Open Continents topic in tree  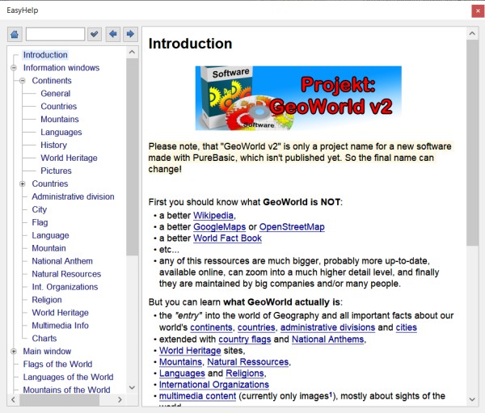(52, 81)
